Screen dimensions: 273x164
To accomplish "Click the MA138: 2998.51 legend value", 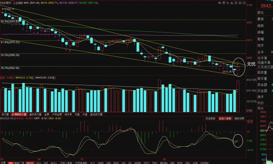I will 69,3.
